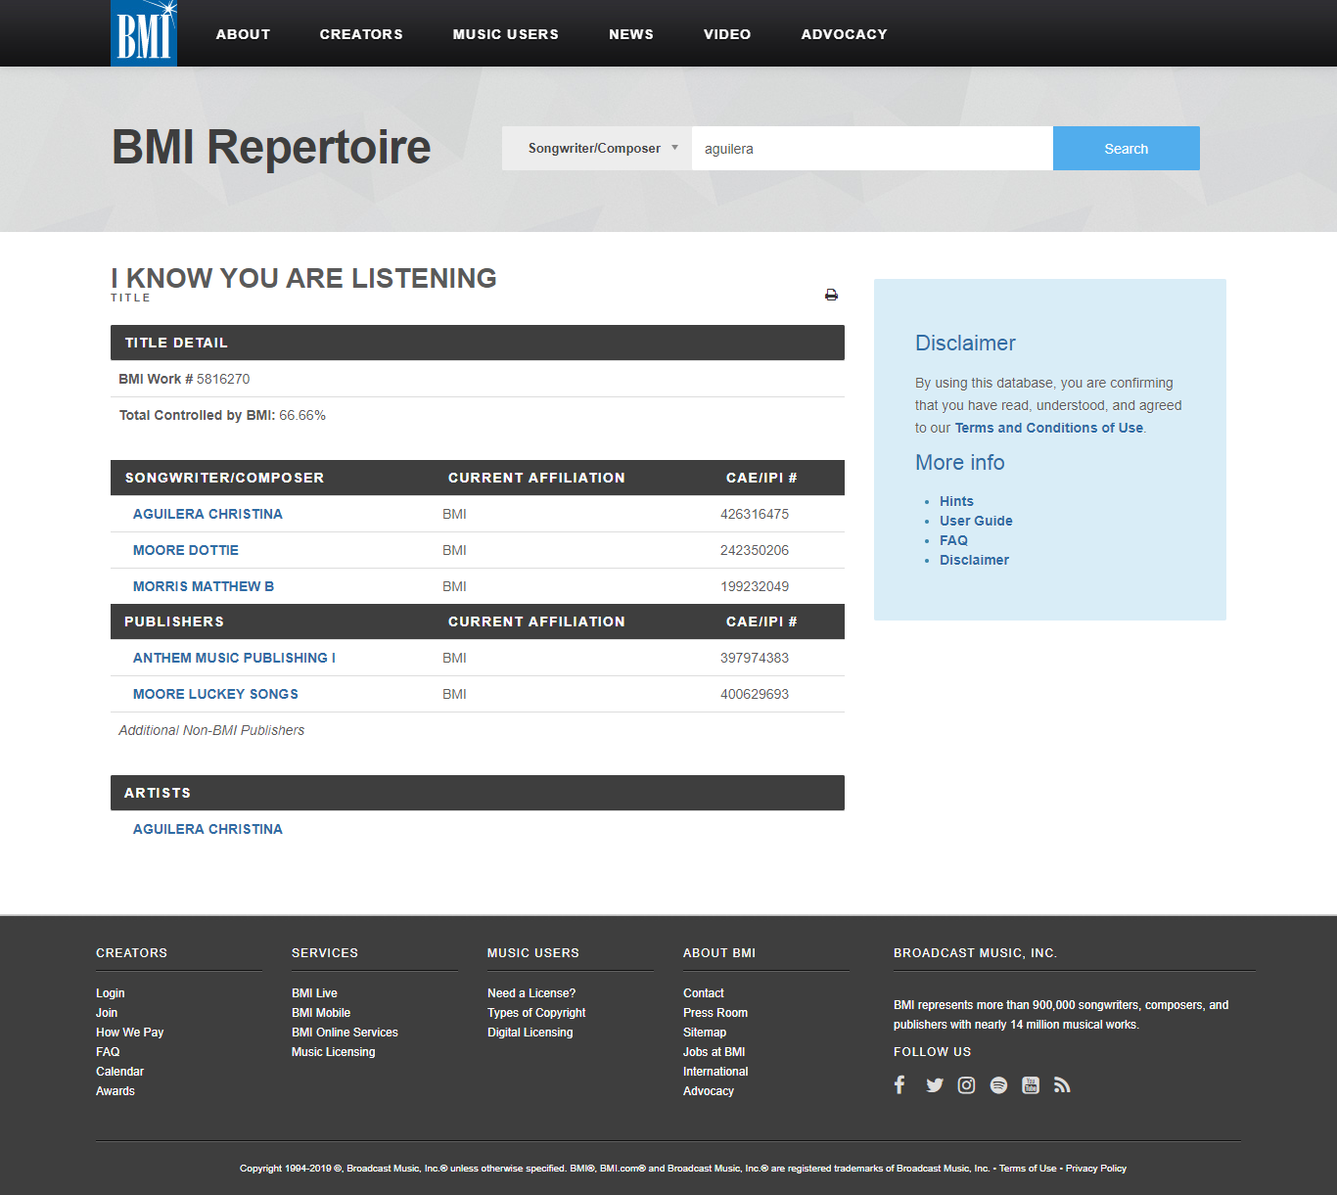Image resolution: width=1337 pixels, height=1195 pixels.
Task: Open the Music Users navigation menu
Action: (505, 34)
